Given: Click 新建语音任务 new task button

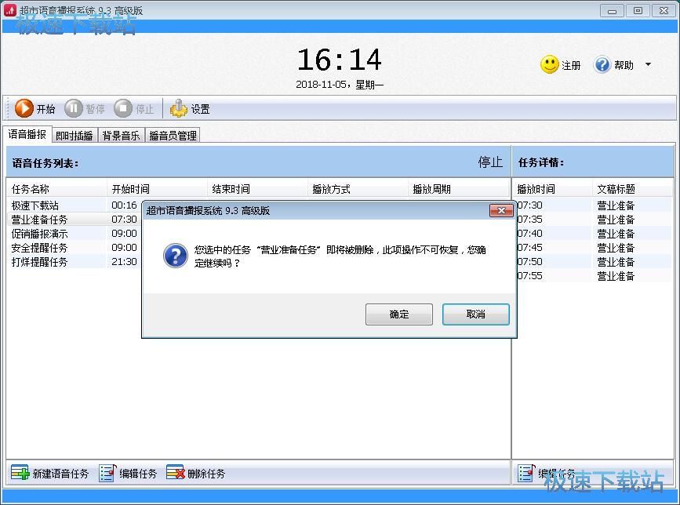Looking at the screenshot, I should pyautogui.click(x=49, y=473).
